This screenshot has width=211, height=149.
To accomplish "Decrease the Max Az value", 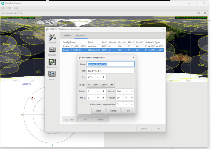I will (x=126, y=91).
